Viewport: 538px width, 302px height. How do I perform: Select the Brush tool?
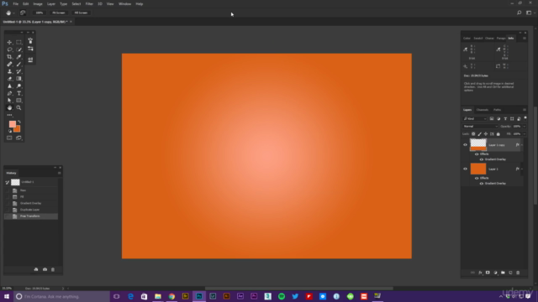coord(18,64)
